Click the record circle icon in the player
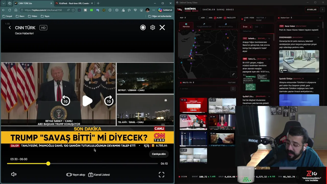 143,28
